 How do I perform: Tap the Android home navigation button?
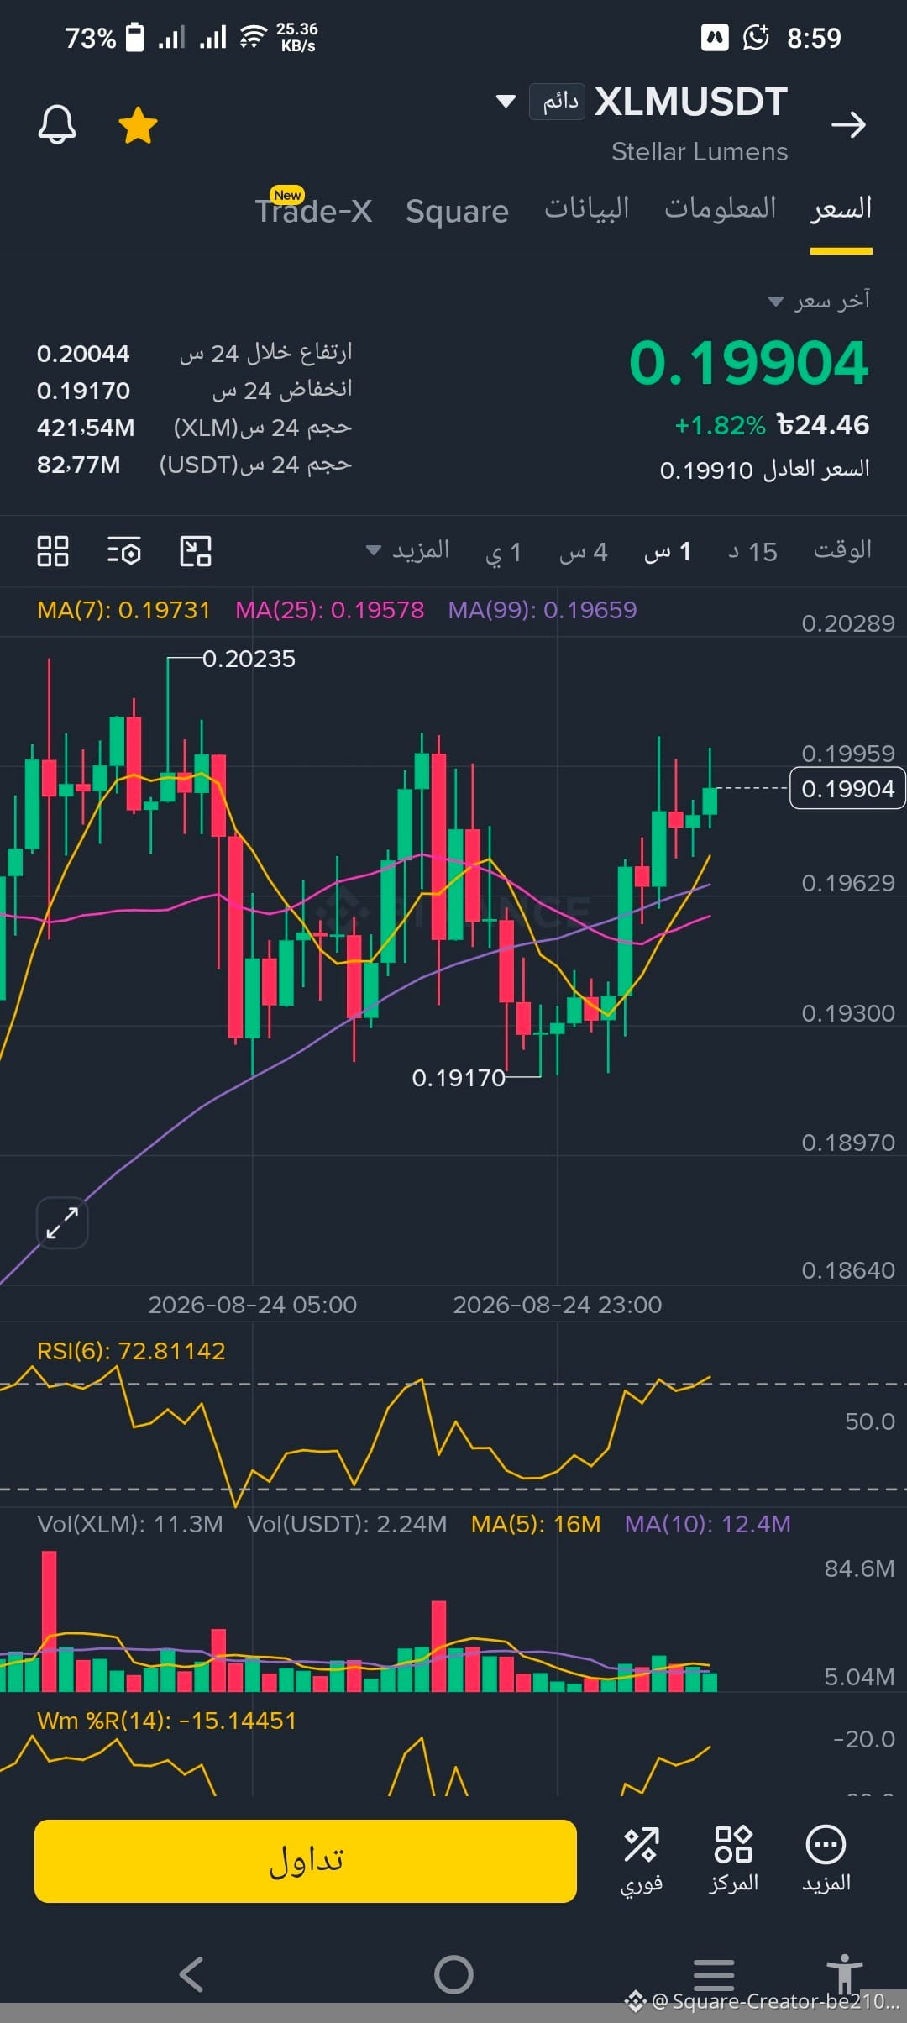pos(453,1974)
